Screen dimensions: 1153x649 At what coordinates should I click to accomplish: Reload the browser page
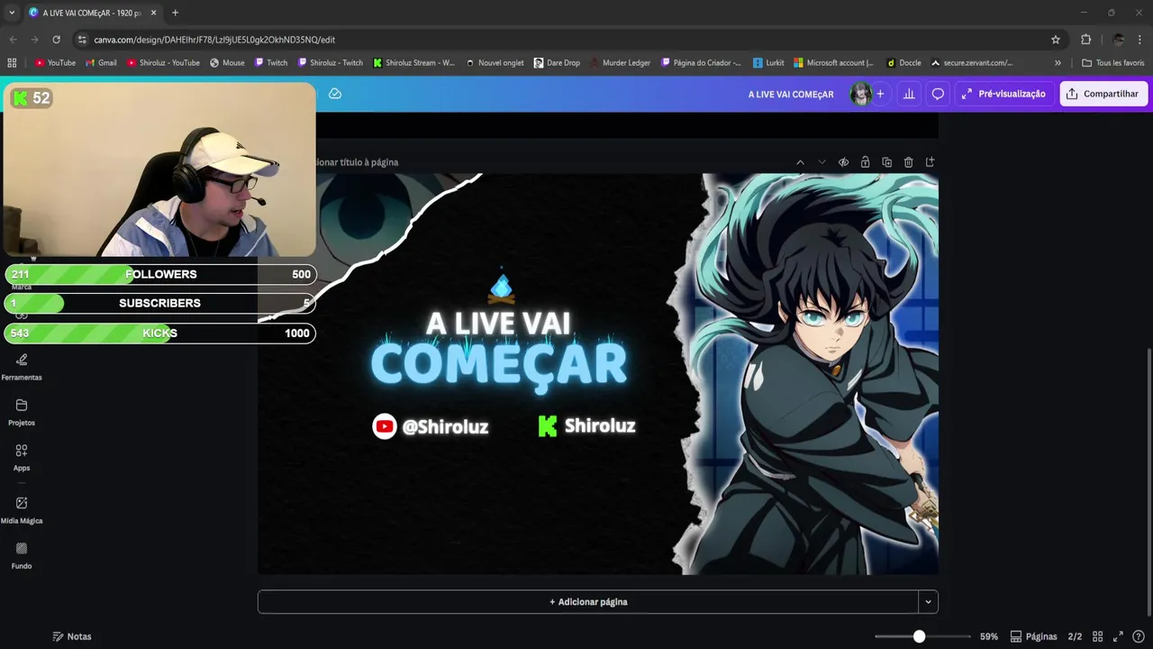pos(56,40)
